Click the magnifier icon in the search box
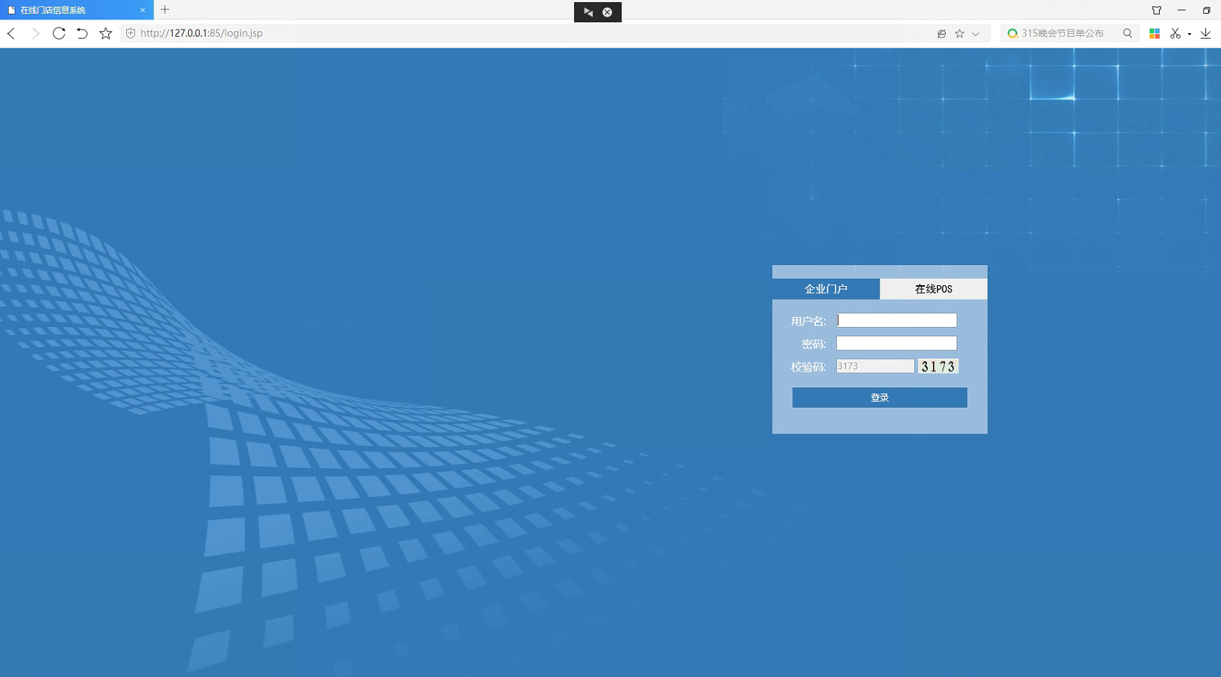1221x677 pixels. 1127,33
